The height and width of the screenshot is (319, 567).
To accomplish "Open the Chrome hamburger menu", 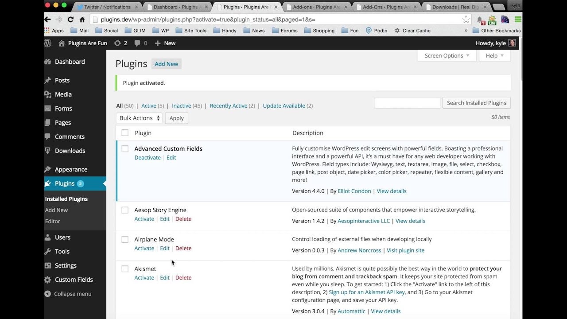I will coord(518,19).
